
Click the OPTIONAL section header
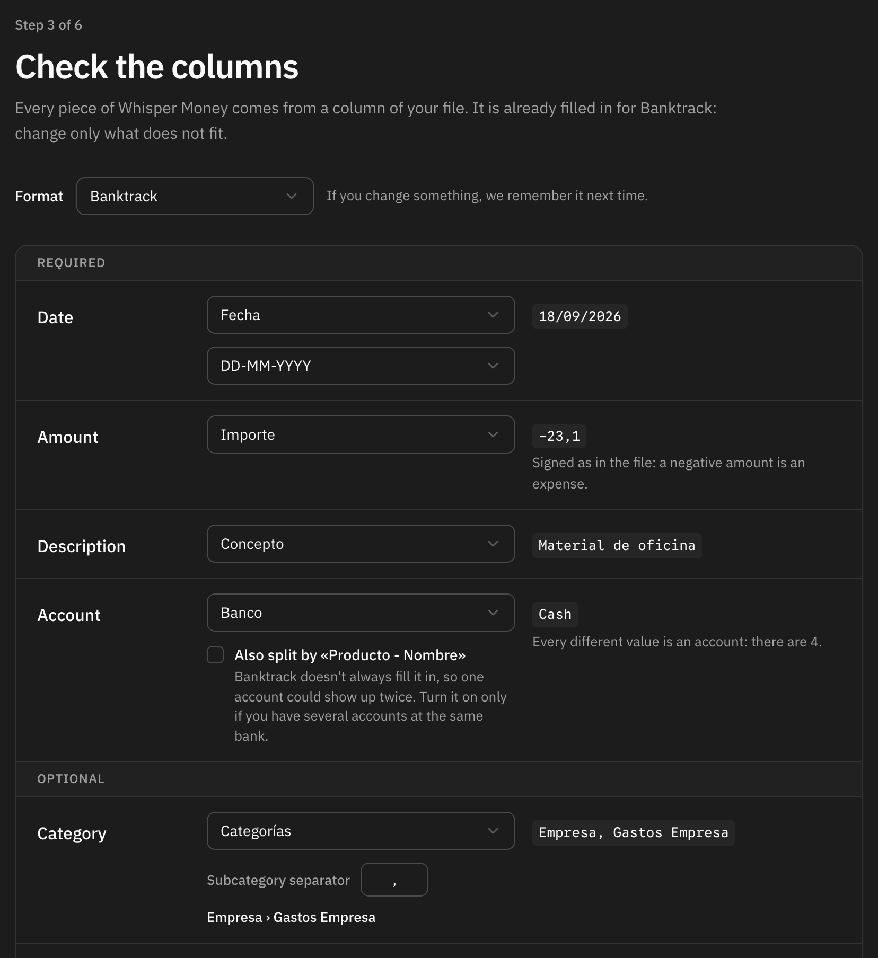[71, 779]
